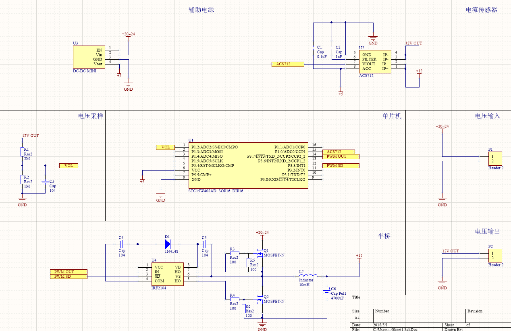Image resolution: width=511 pixels, height=331 pixels.
Task: Select connector P2 Header 2
Action: pos(495,255)
